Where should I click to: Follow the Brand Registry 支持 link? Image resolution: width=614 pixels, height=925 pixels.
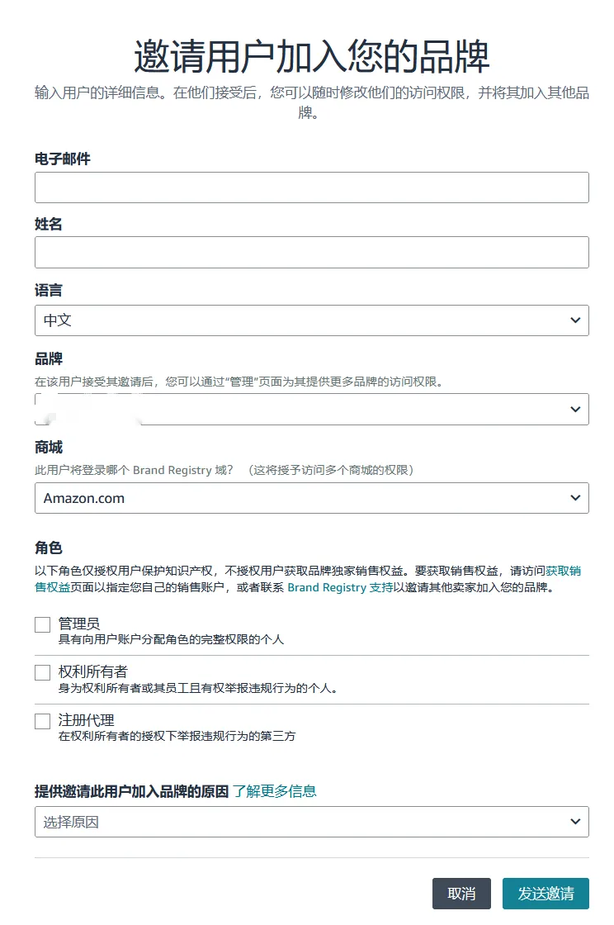(x=340, y=587)
